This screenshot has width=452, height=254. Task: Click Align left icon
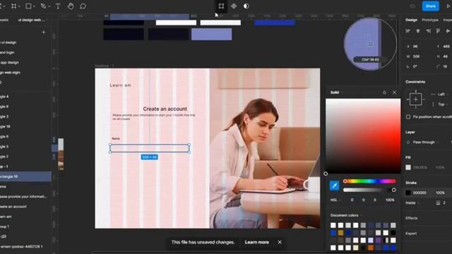coord(408,31)
